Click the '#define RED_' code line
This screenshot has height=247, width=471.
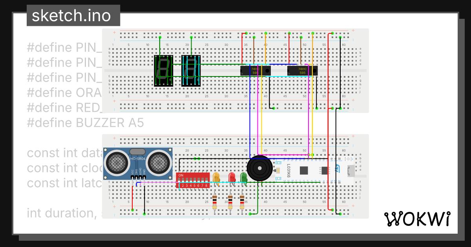point(64,108)
